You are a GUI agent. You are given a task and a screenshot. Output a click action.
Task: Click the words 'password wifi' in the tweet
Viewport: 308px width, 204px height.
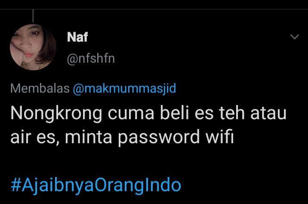pyautogui.click(x=176, y=137)
